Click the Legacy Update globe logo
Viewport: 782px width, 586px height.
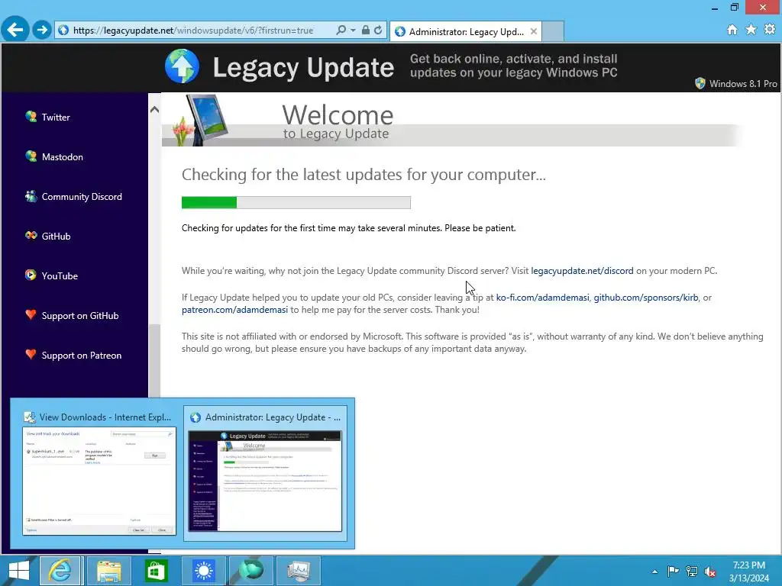coord(182,66)
